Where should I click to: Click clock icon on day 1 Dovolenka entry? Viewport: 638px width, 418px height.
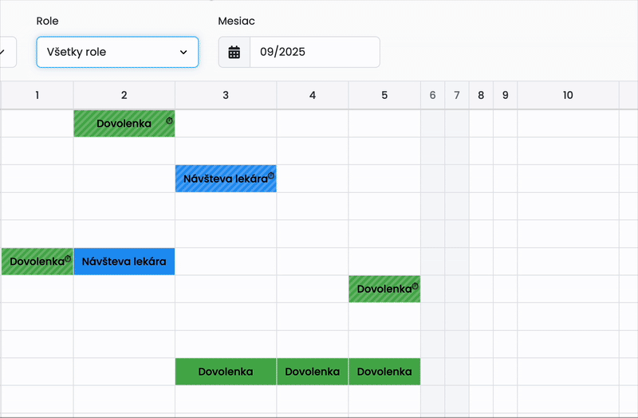click(68, 258)
